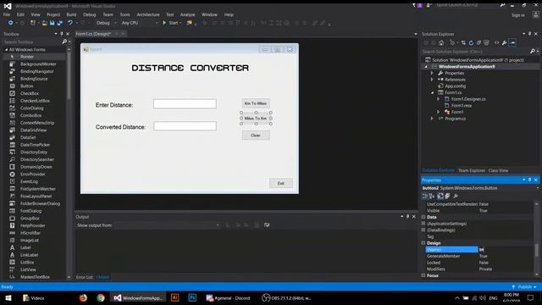Collapse the Design category in Properties

pos(423,243)
